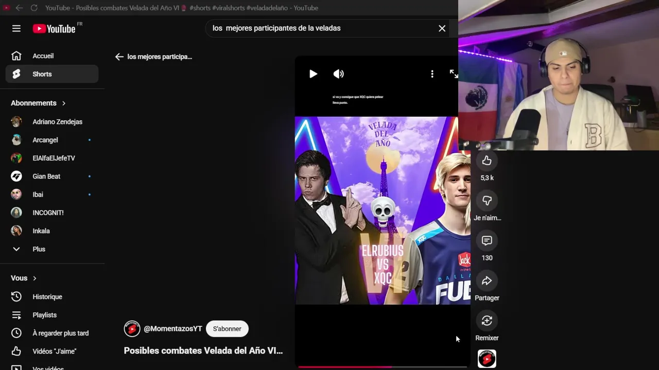This screenshot has width=659, height=370.
Task: Reload the browser page
Action: tap(34, 8)
